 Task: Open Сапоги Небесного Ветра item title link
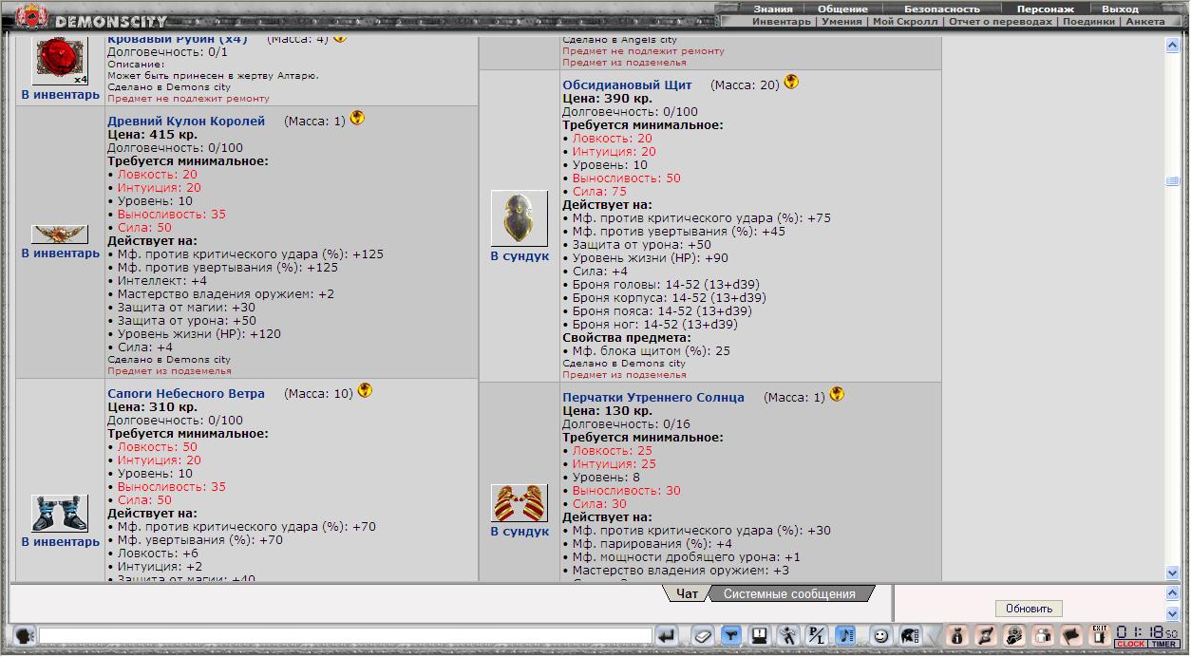[186, 394]
